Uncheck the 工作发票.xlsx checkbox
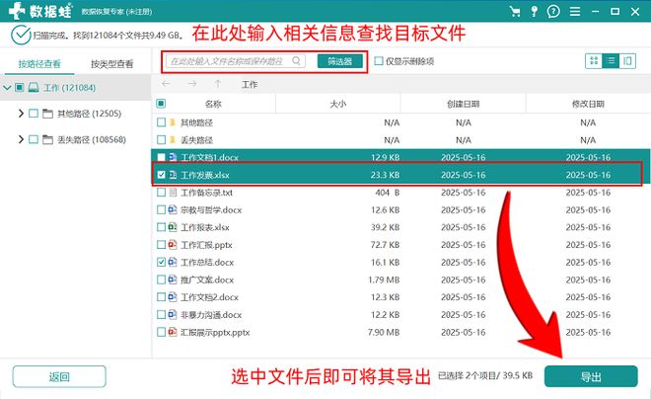The height and width of the screenshot is (399, 651). point(161,175)
